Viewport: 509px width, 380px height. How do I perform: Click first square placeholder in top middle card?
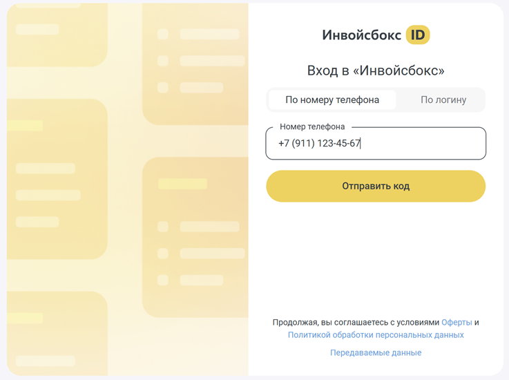(162, 34)
